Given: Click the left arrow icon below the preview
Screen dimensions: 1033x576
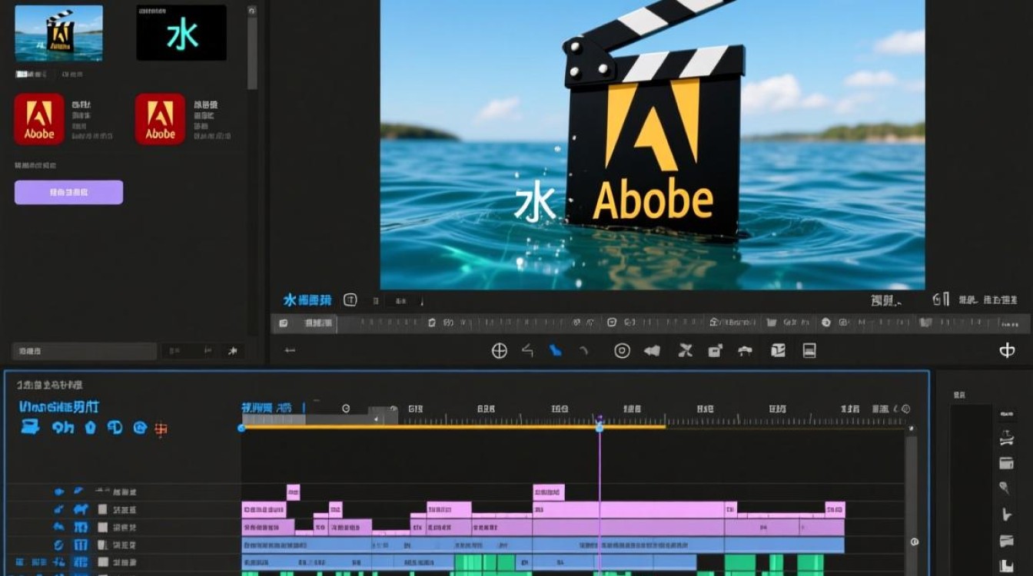Looking at the screenshot, I should click(290, 351).
